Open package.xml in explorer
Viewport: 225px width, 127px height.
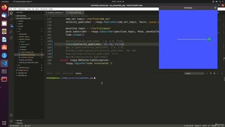23,73
